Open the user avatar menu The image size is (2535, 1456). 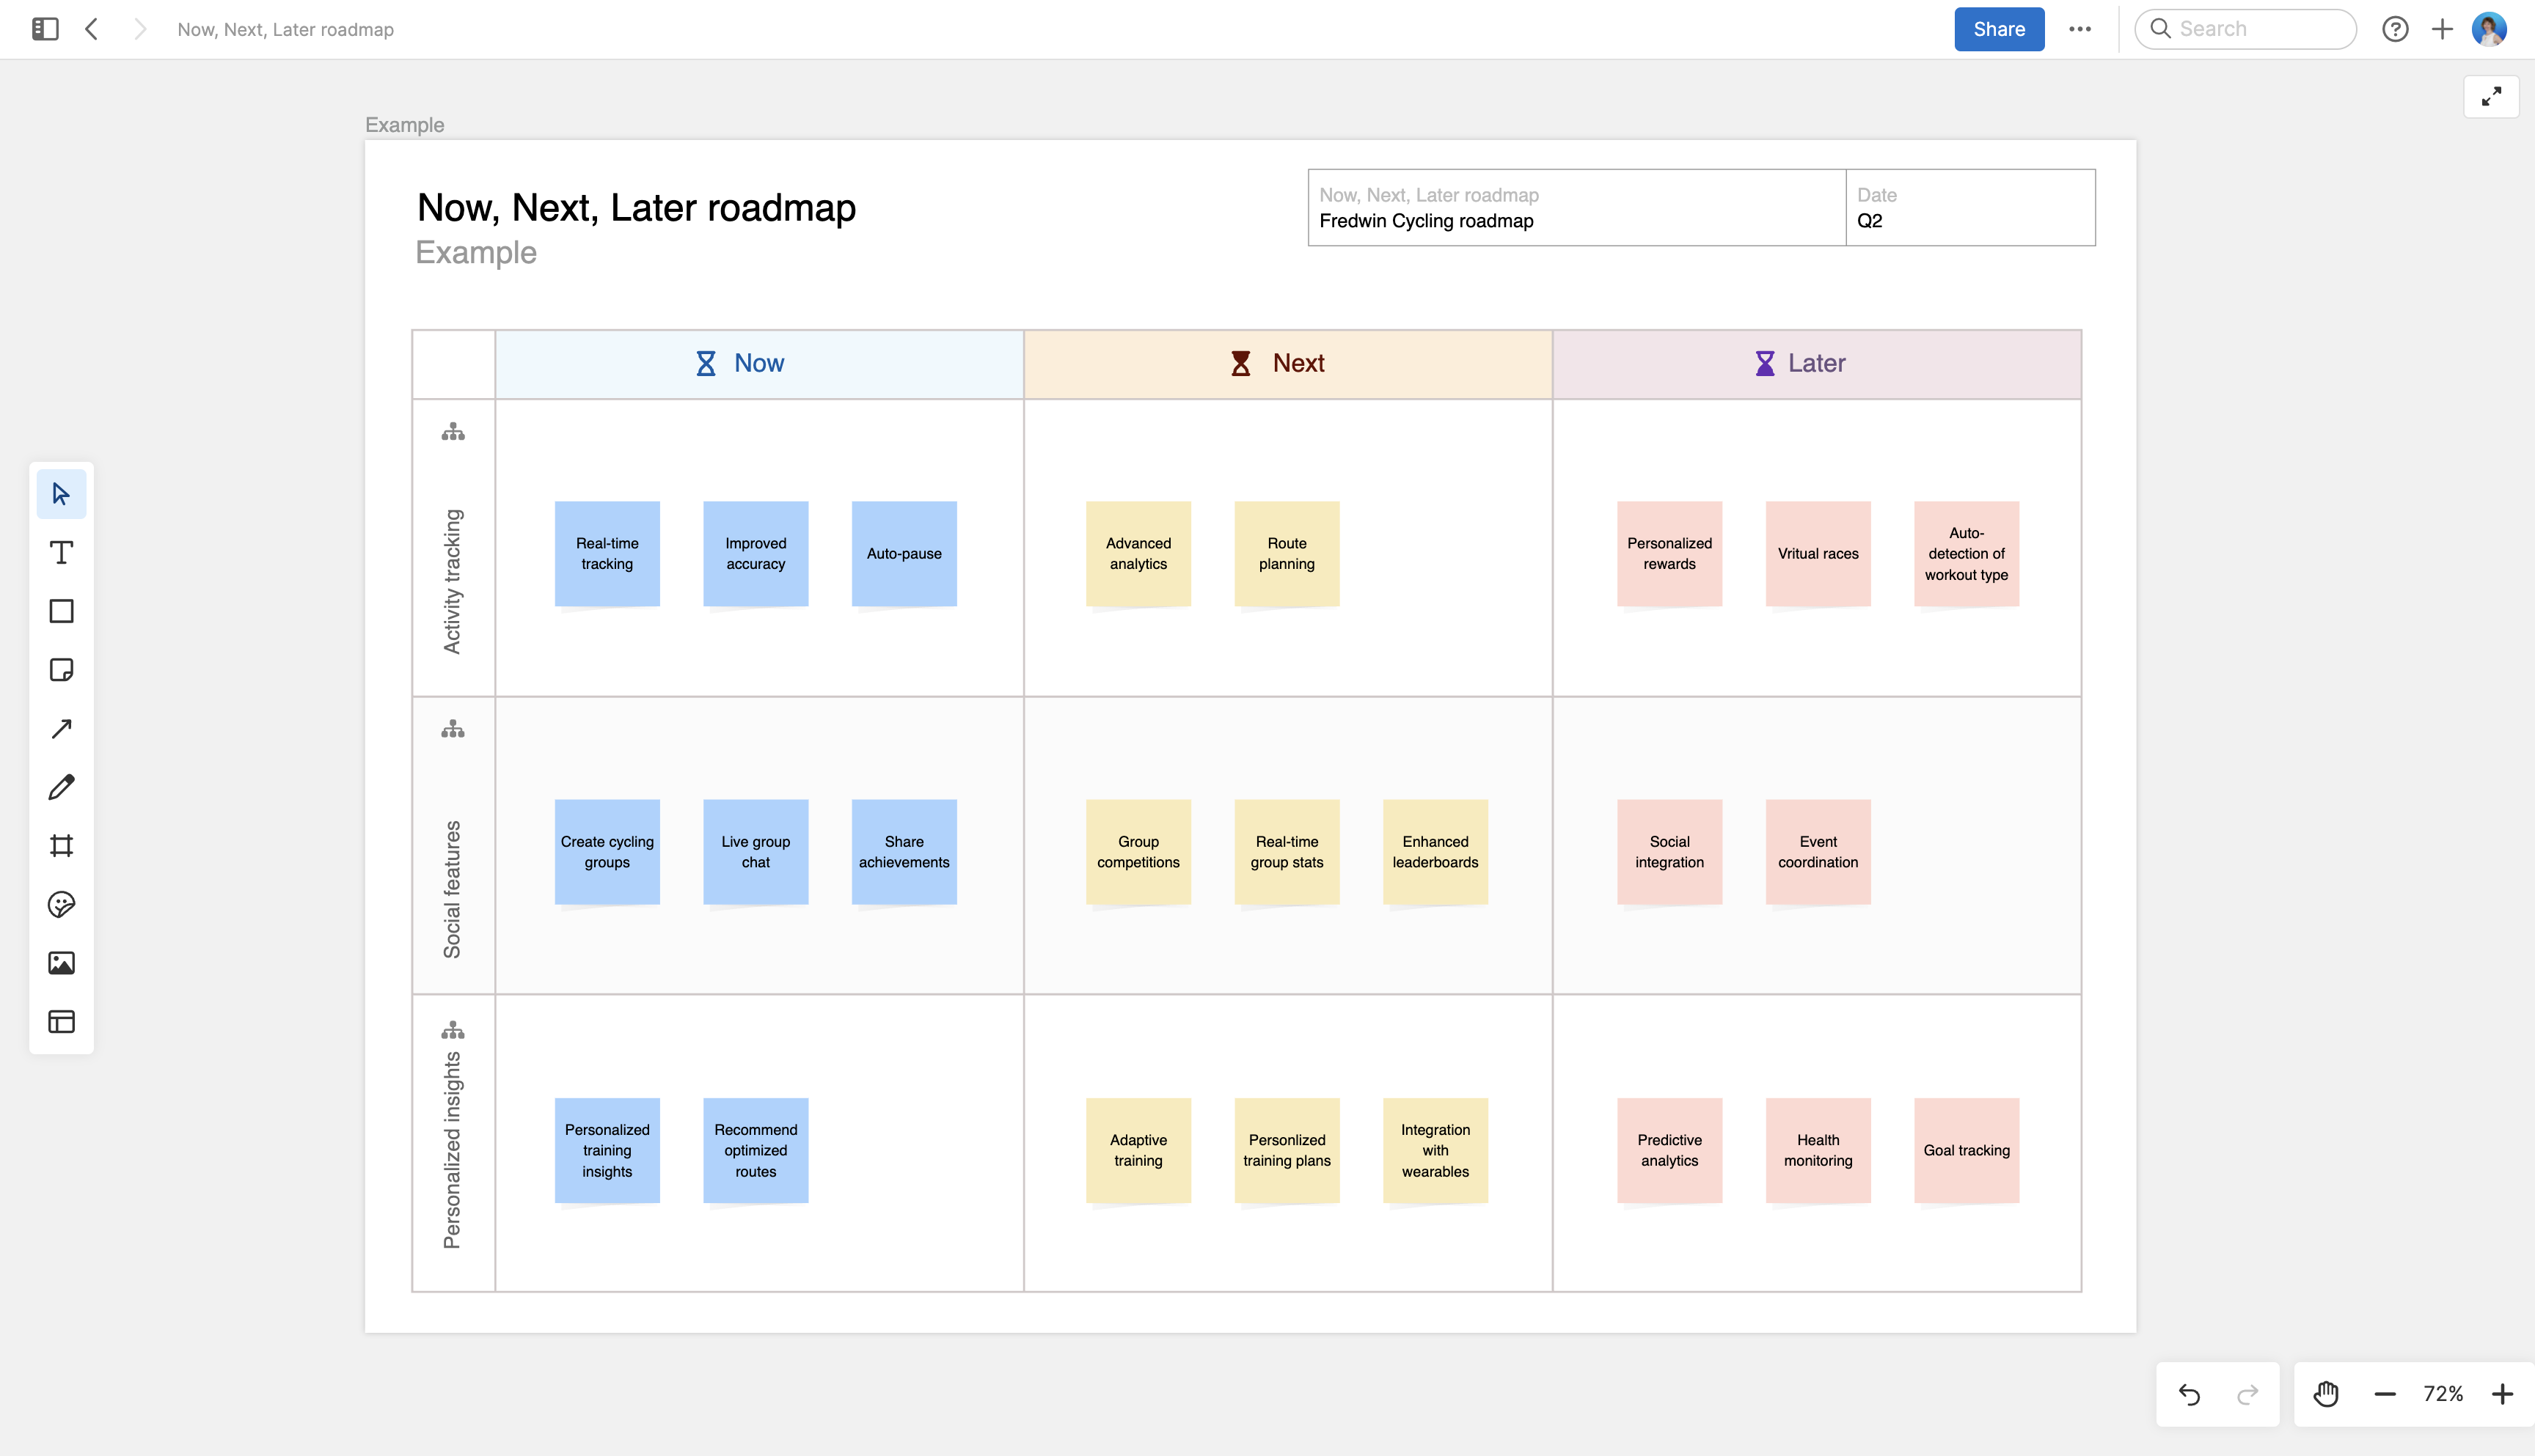pos(2488,29)
